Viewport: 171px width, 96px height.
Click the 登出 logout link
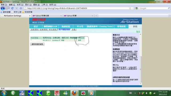[138, 32]
